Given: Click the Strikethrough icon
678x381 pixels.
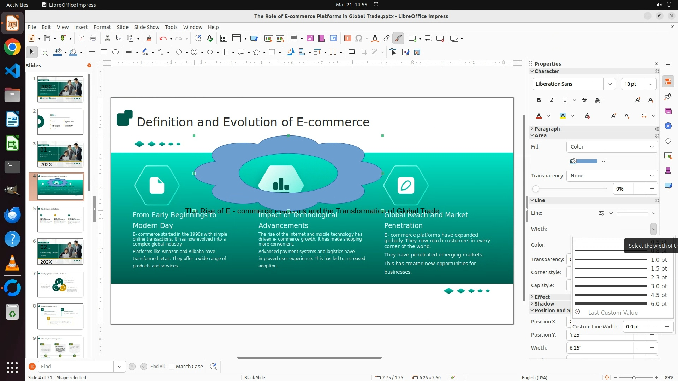Looking at the screenshot, I should click(x=584, y=100).
